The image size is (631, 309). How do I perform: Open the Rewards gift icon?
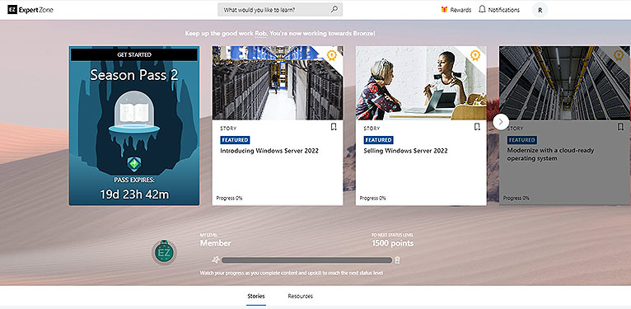pos(444,10)
